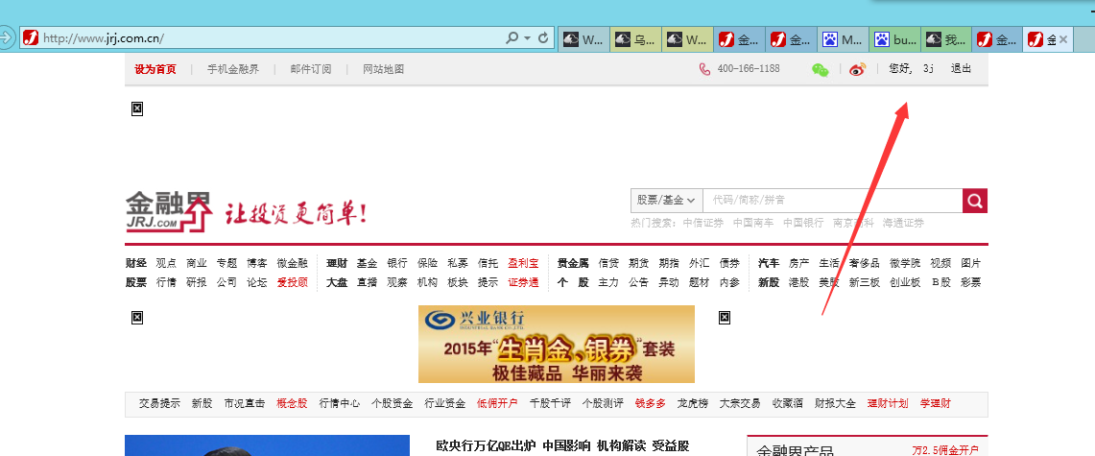Switch to the first W... browser tab
1095x456 pixels.
click(x=584, y=39)
